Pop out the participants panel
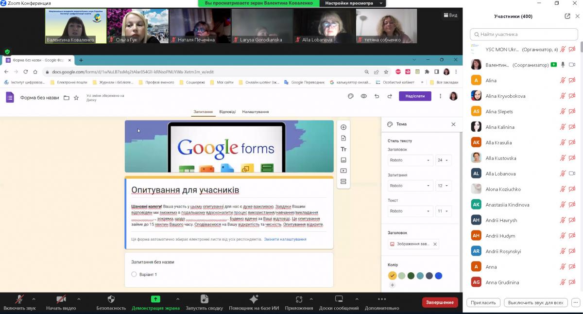This screenshot has width=583, height=314. [567, 16]
